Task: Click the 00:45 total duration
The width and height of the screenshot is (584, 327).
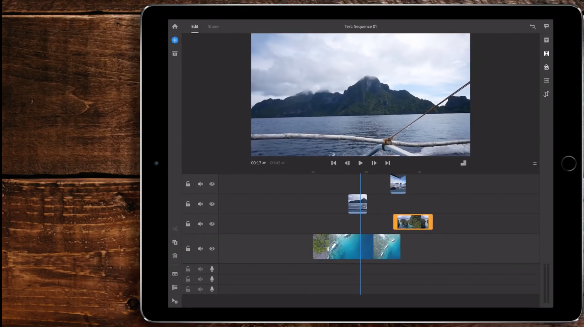Action: click(277, 163)
